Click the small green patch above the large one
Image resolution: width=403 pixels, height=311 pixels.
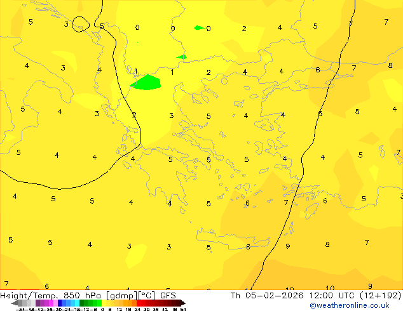182,57
